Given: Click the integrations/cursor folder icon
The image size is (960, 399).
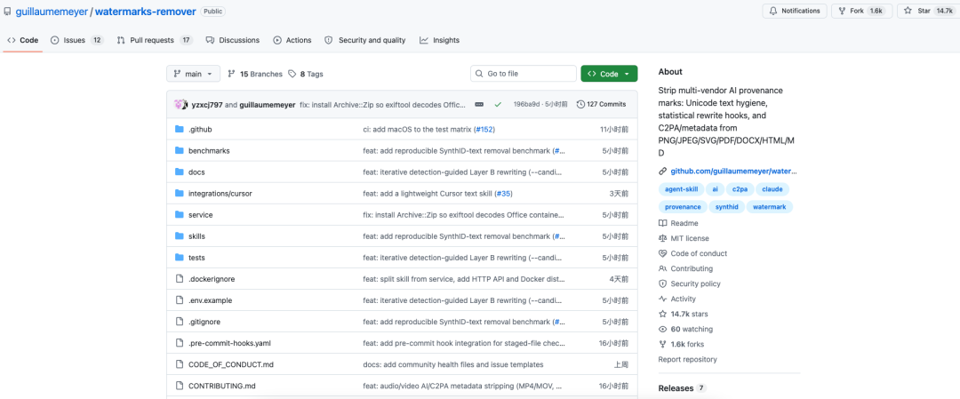Looking at the screenshot, I should click(180, 194).
